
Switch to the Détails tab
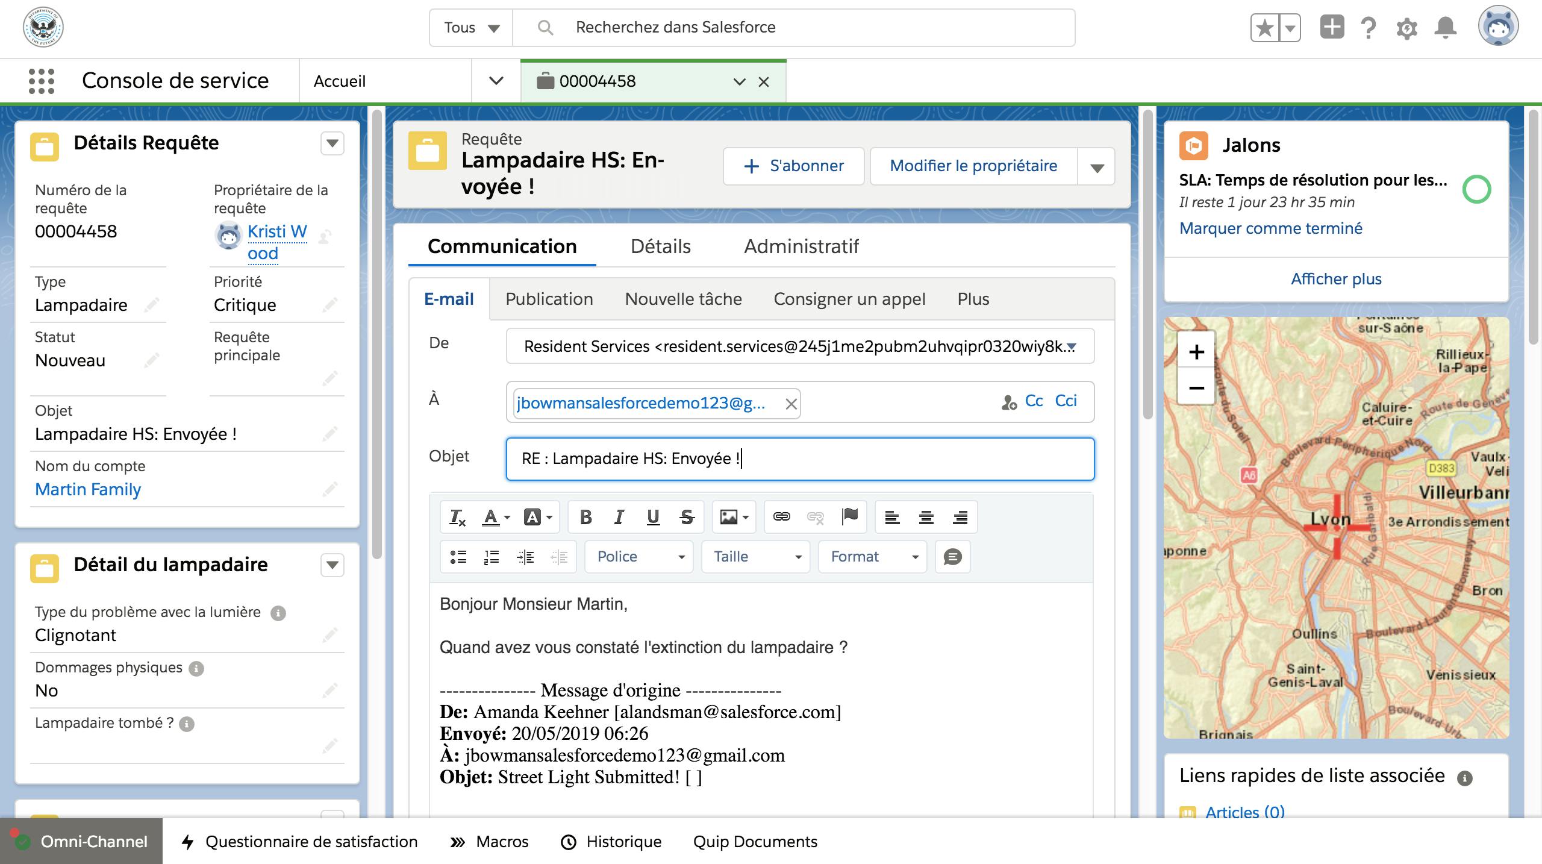660,246
